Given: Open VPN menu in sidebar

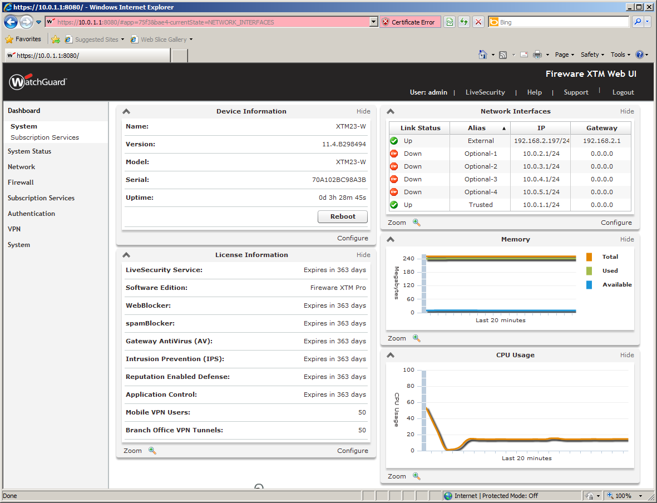Looking at the screenshot, I should pos(14,229).
